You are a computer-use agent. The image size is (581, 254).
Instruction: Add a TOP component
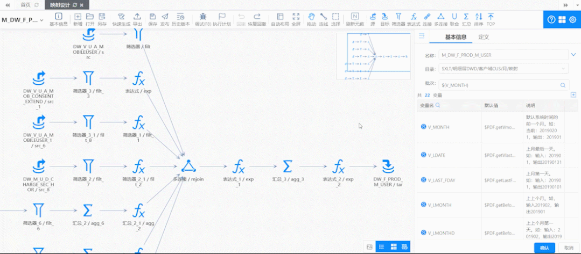click(491, 19)
